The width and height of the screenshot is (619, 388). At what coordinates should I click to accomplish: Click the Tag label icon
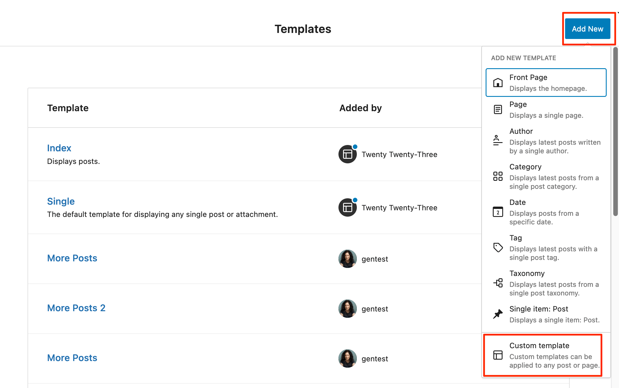pyautogui.click(x=498, y=247)
